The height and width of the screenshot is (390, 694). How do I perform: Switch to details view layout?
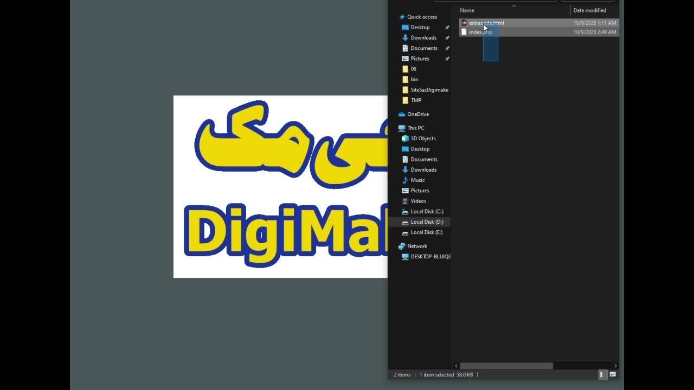(x=602, y=374)
